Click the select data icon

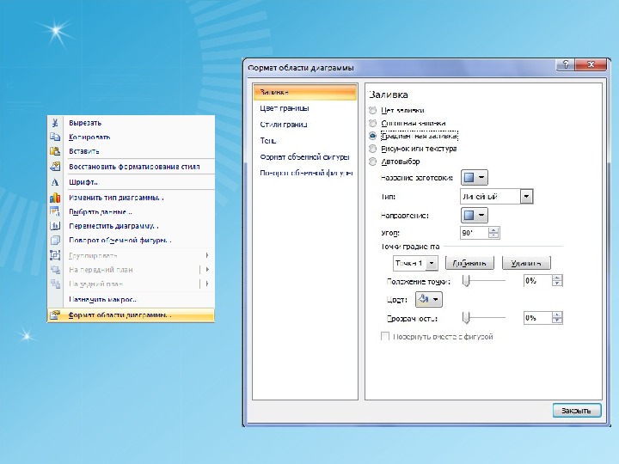[55, 211]
